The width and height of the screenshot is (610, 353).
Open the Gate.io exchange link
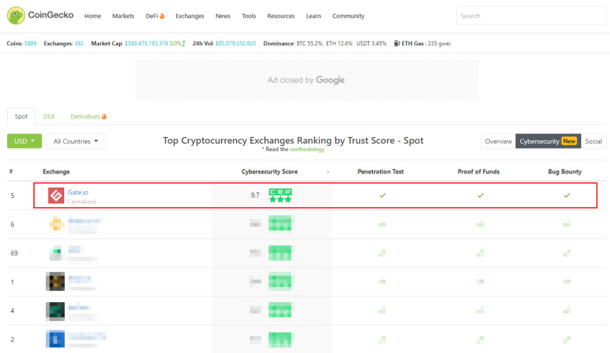coord(78,192)
